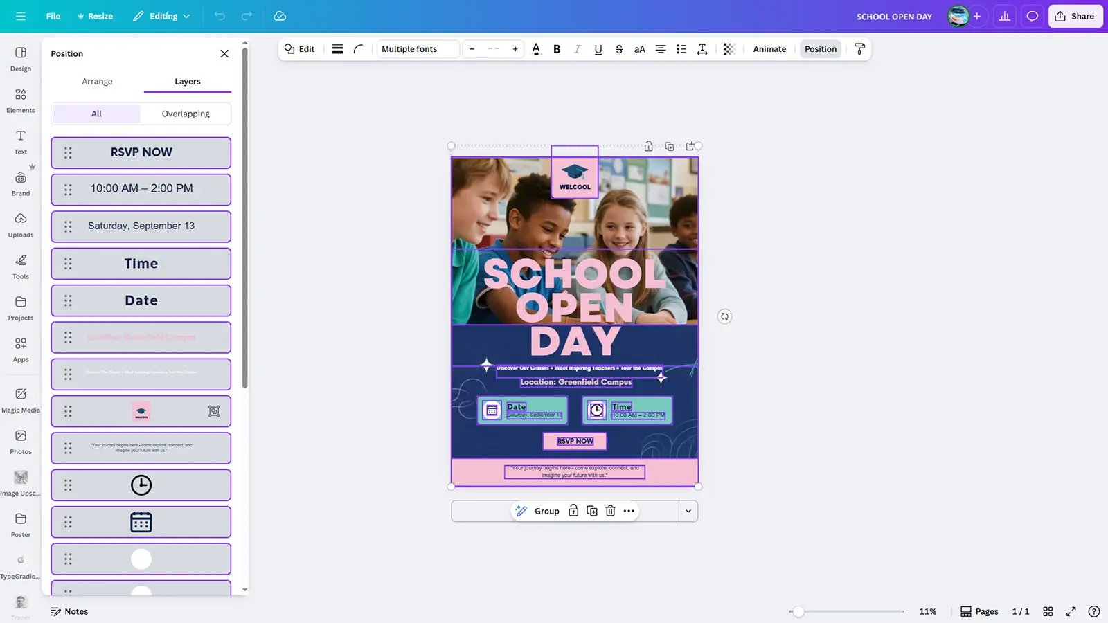Viewport: 1108px width, 623px height.
Task: Click the copy style paint roller icon
Action: coord(859,49)
